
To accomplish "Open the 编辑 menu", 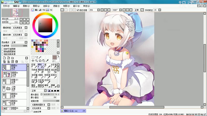I will coord(16,6).
